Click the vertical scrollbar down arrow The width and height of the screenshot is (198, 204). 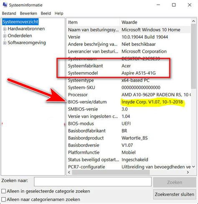coord(193,166)
